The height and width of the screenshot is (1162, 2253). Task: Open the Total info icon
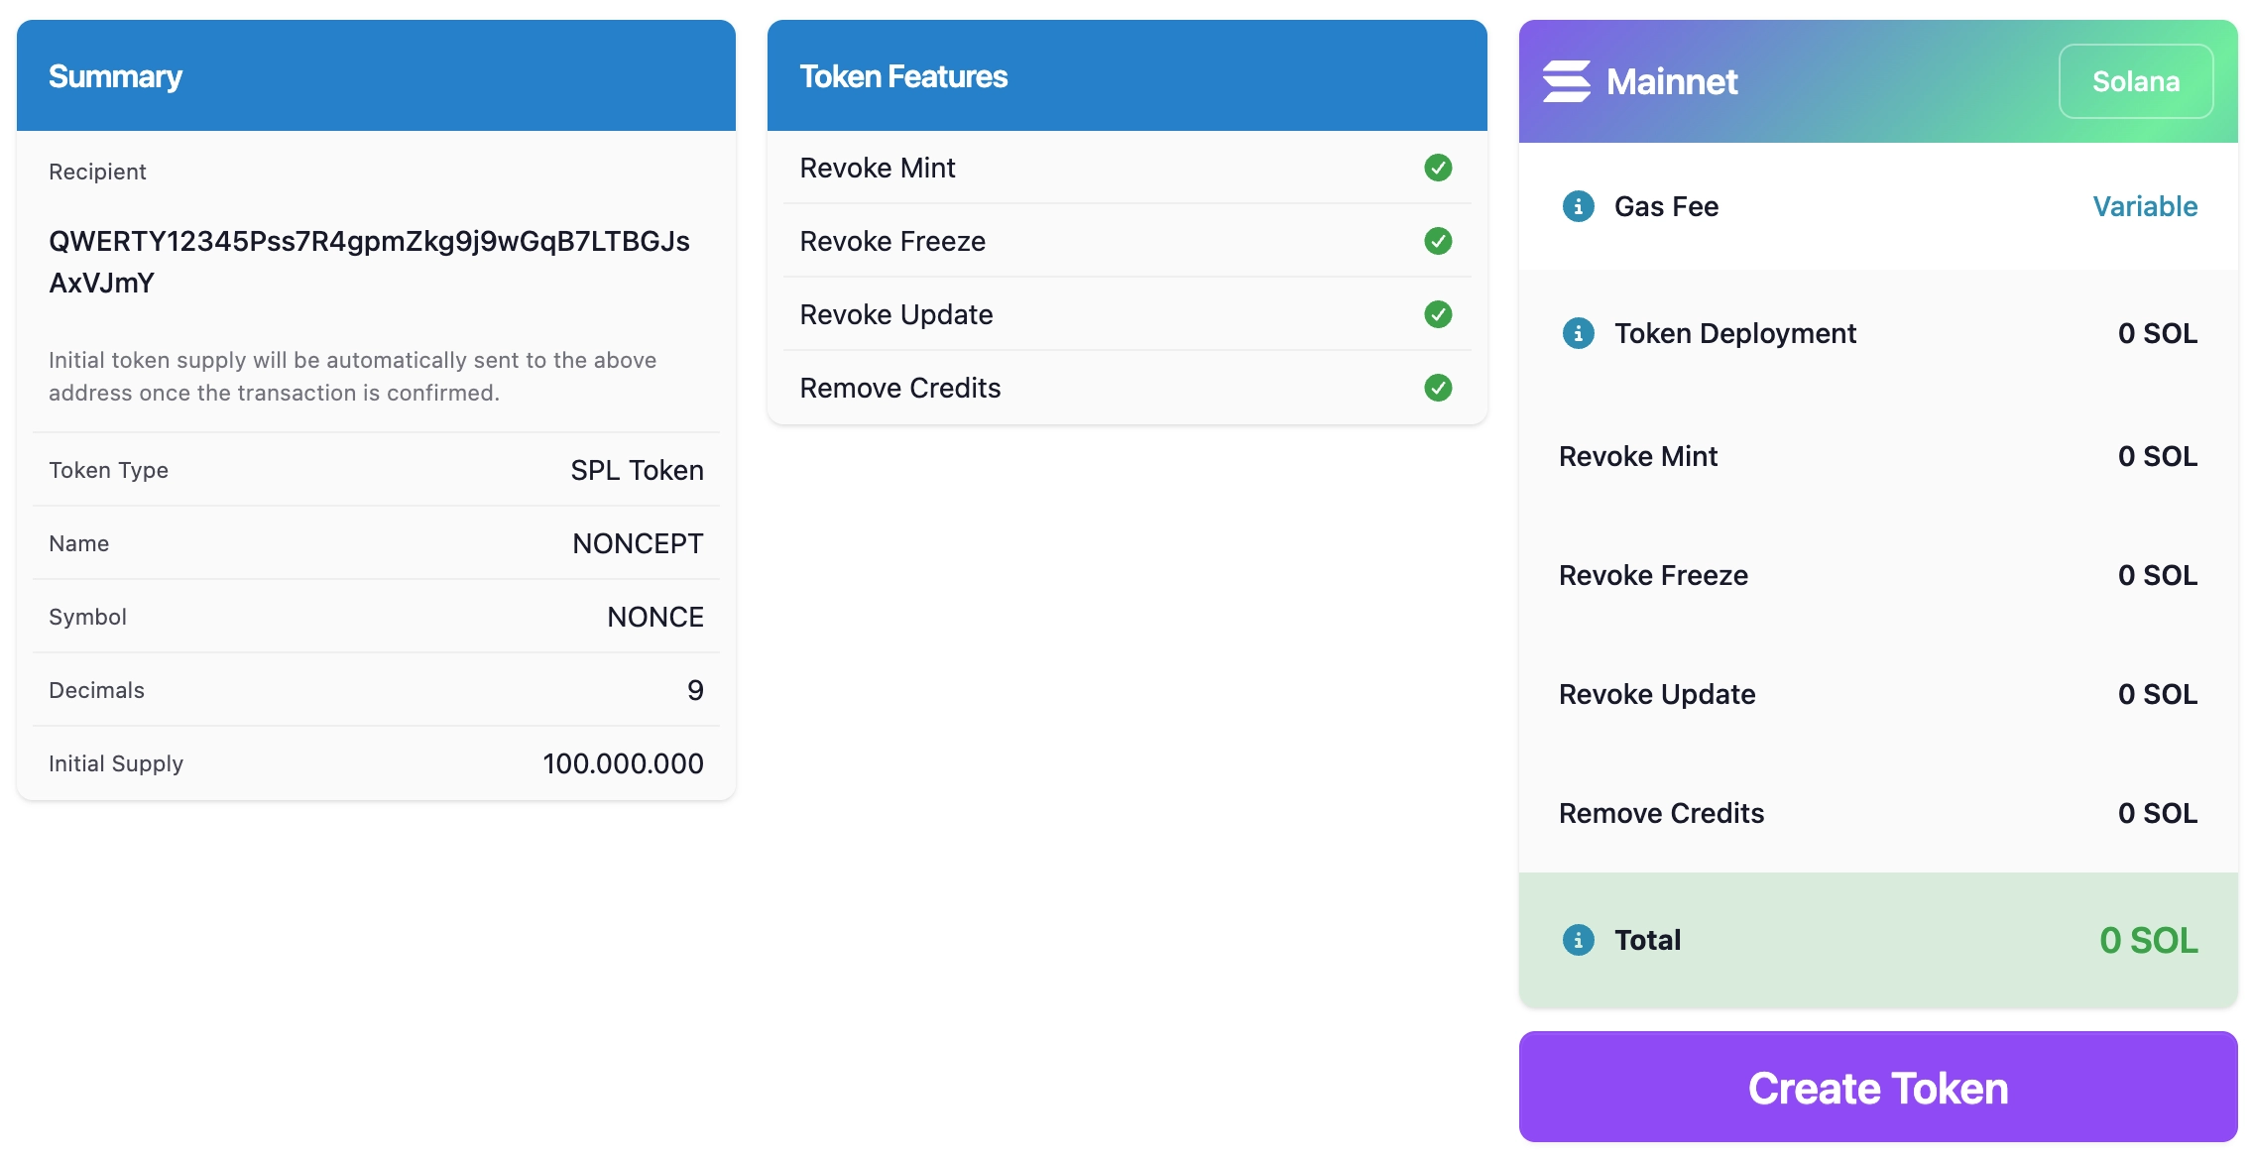(1579, 940)
